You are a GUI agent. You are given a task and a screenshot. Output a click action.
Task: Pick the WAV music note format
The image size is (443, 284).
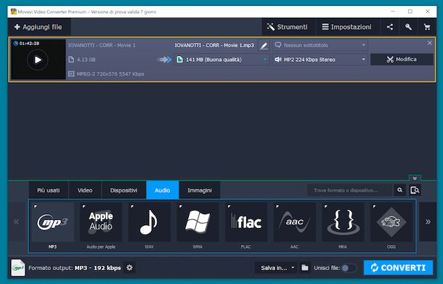click(x=149, y=222)
